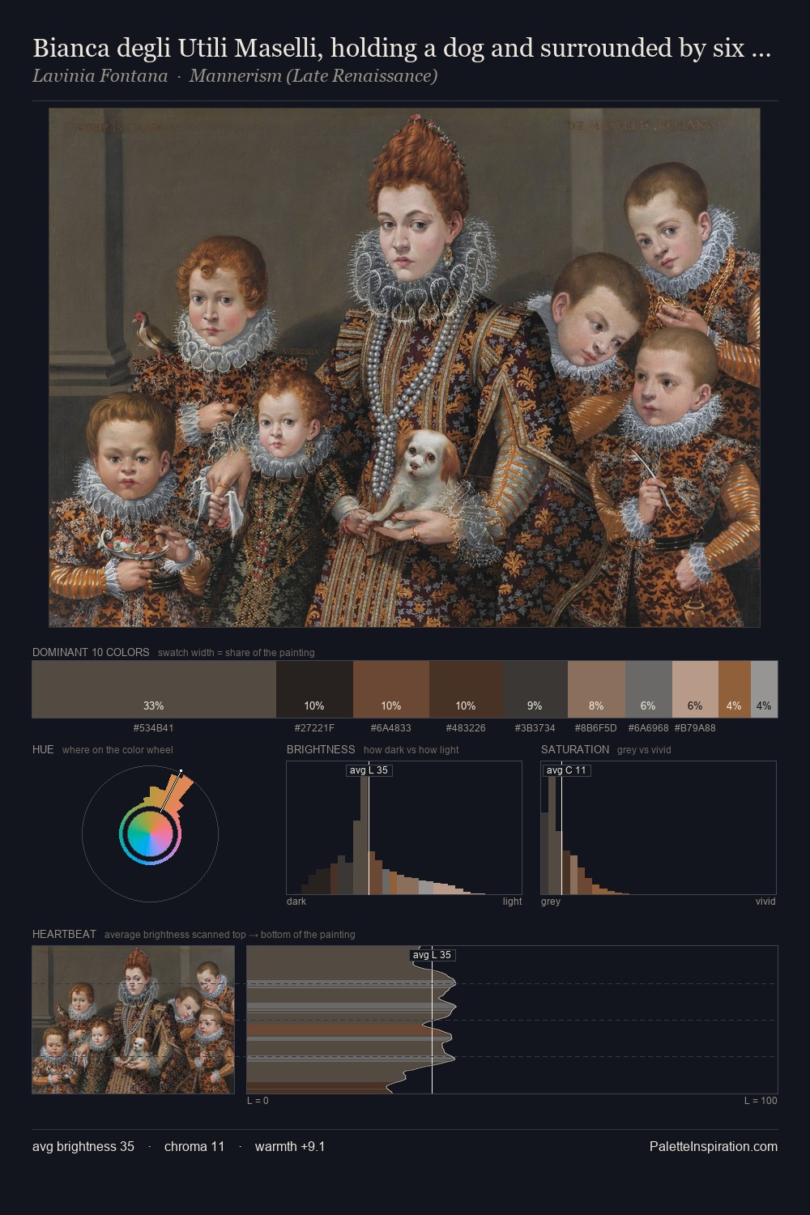Click the 'warmth +9.1' footer stat
The height and width of the screenshot is (1215, 810).
290,1146
